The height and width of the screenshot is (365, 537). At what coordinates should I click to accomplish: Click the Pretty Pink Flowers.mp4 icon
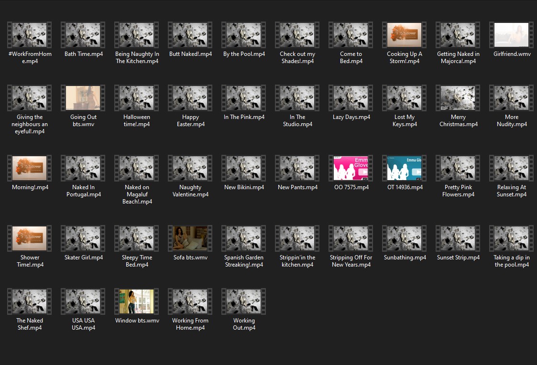point(458,168)
